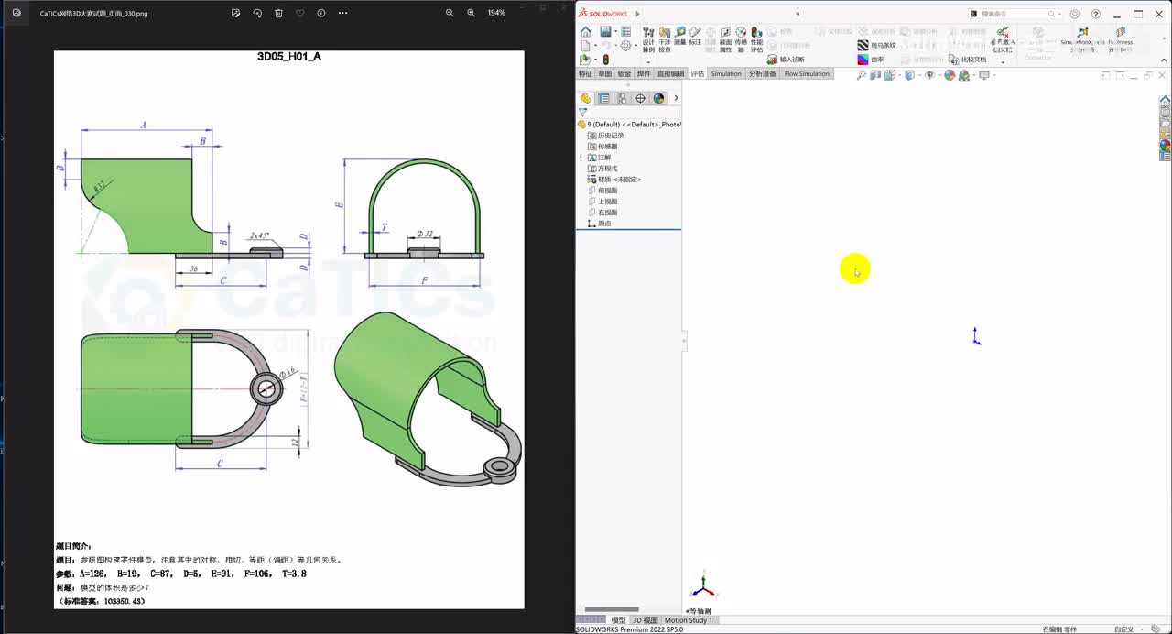This screenshot has width=1172, height=634.
Task: Select the DisplayManager color sphere tab
Action: pyautogui.click(x=658, y=98)
